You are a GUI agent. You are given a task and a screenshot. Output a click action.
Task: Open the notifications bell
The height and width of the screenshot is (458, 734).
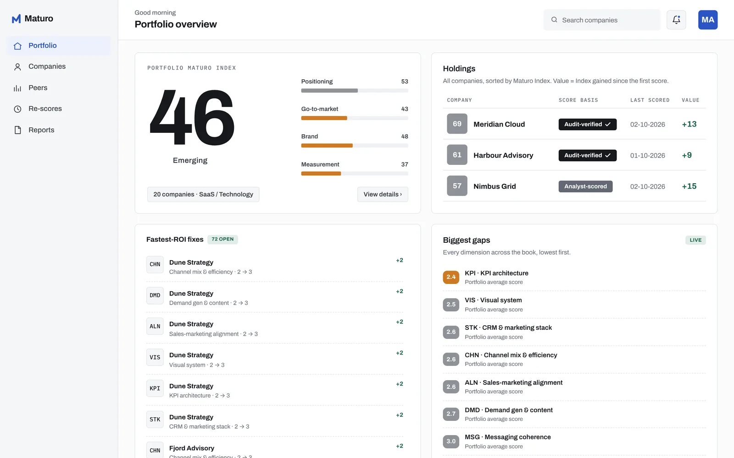pyautogui.click(x=676, y=20)
